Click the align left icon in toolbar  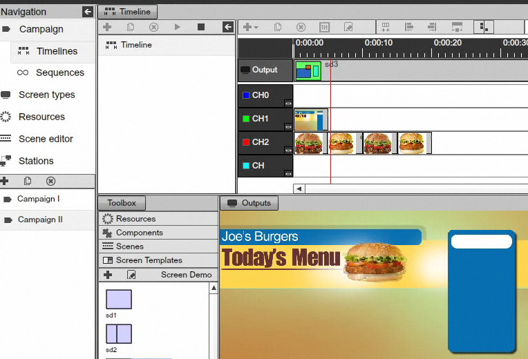pos(409,27)
